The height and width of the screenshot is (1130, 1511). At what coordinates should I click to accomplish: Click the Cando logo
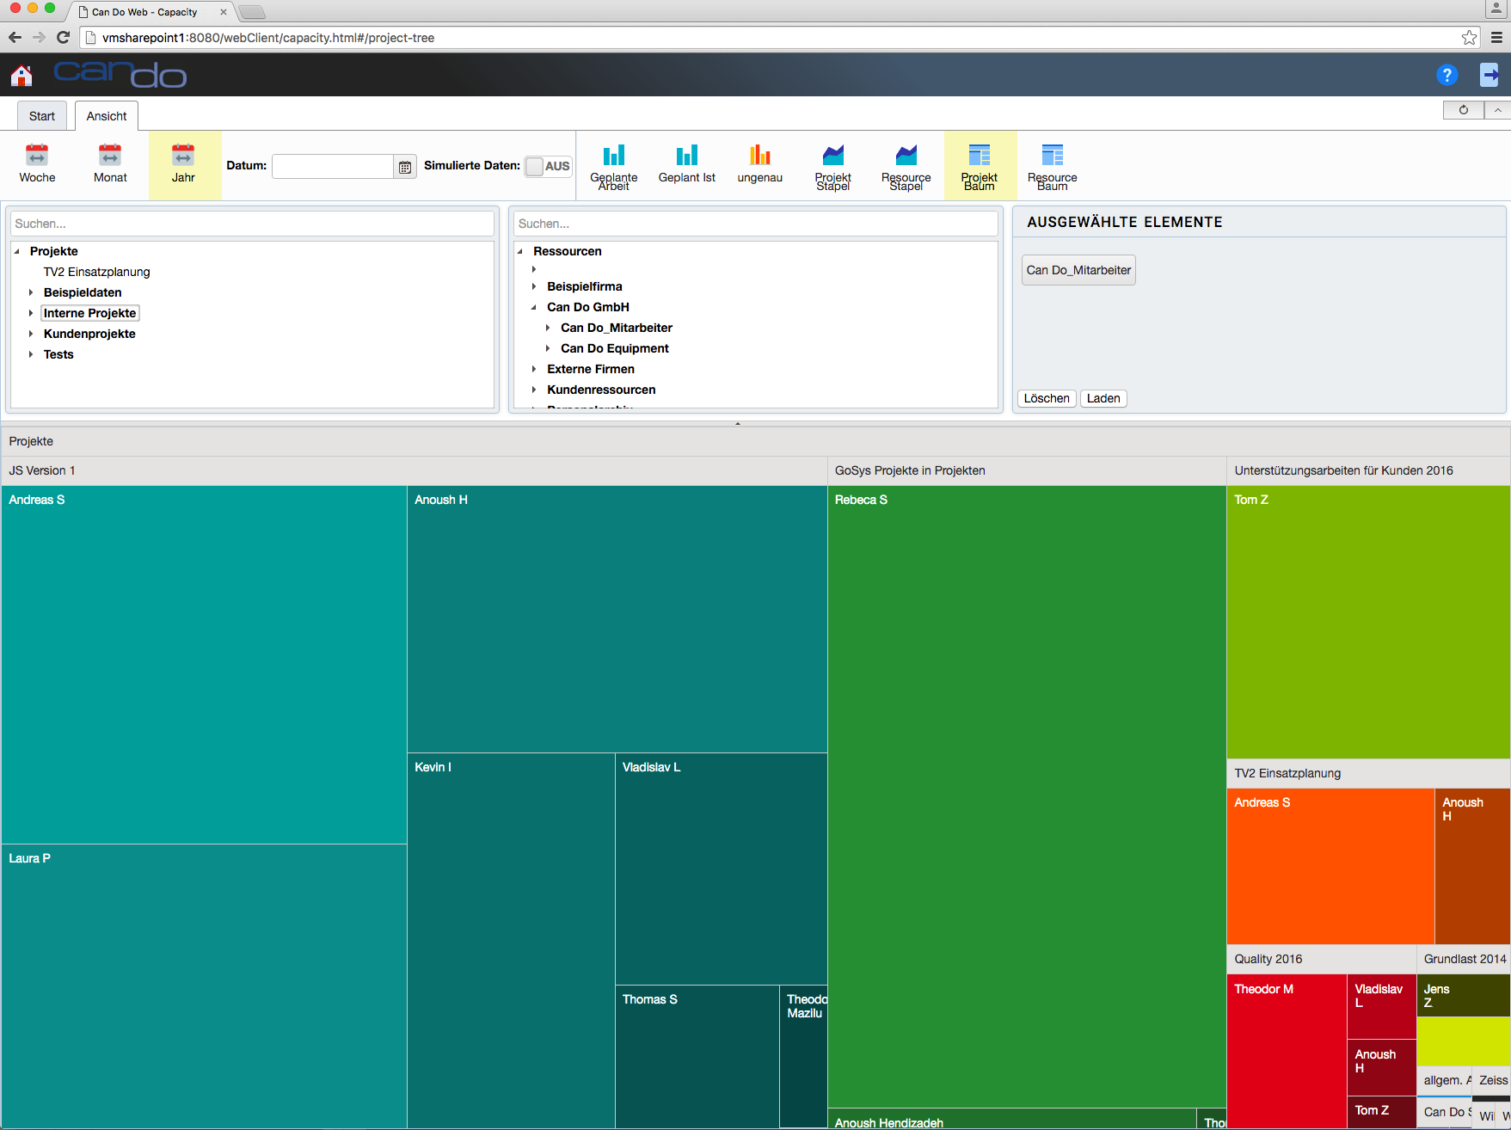(x=120, y=74)
